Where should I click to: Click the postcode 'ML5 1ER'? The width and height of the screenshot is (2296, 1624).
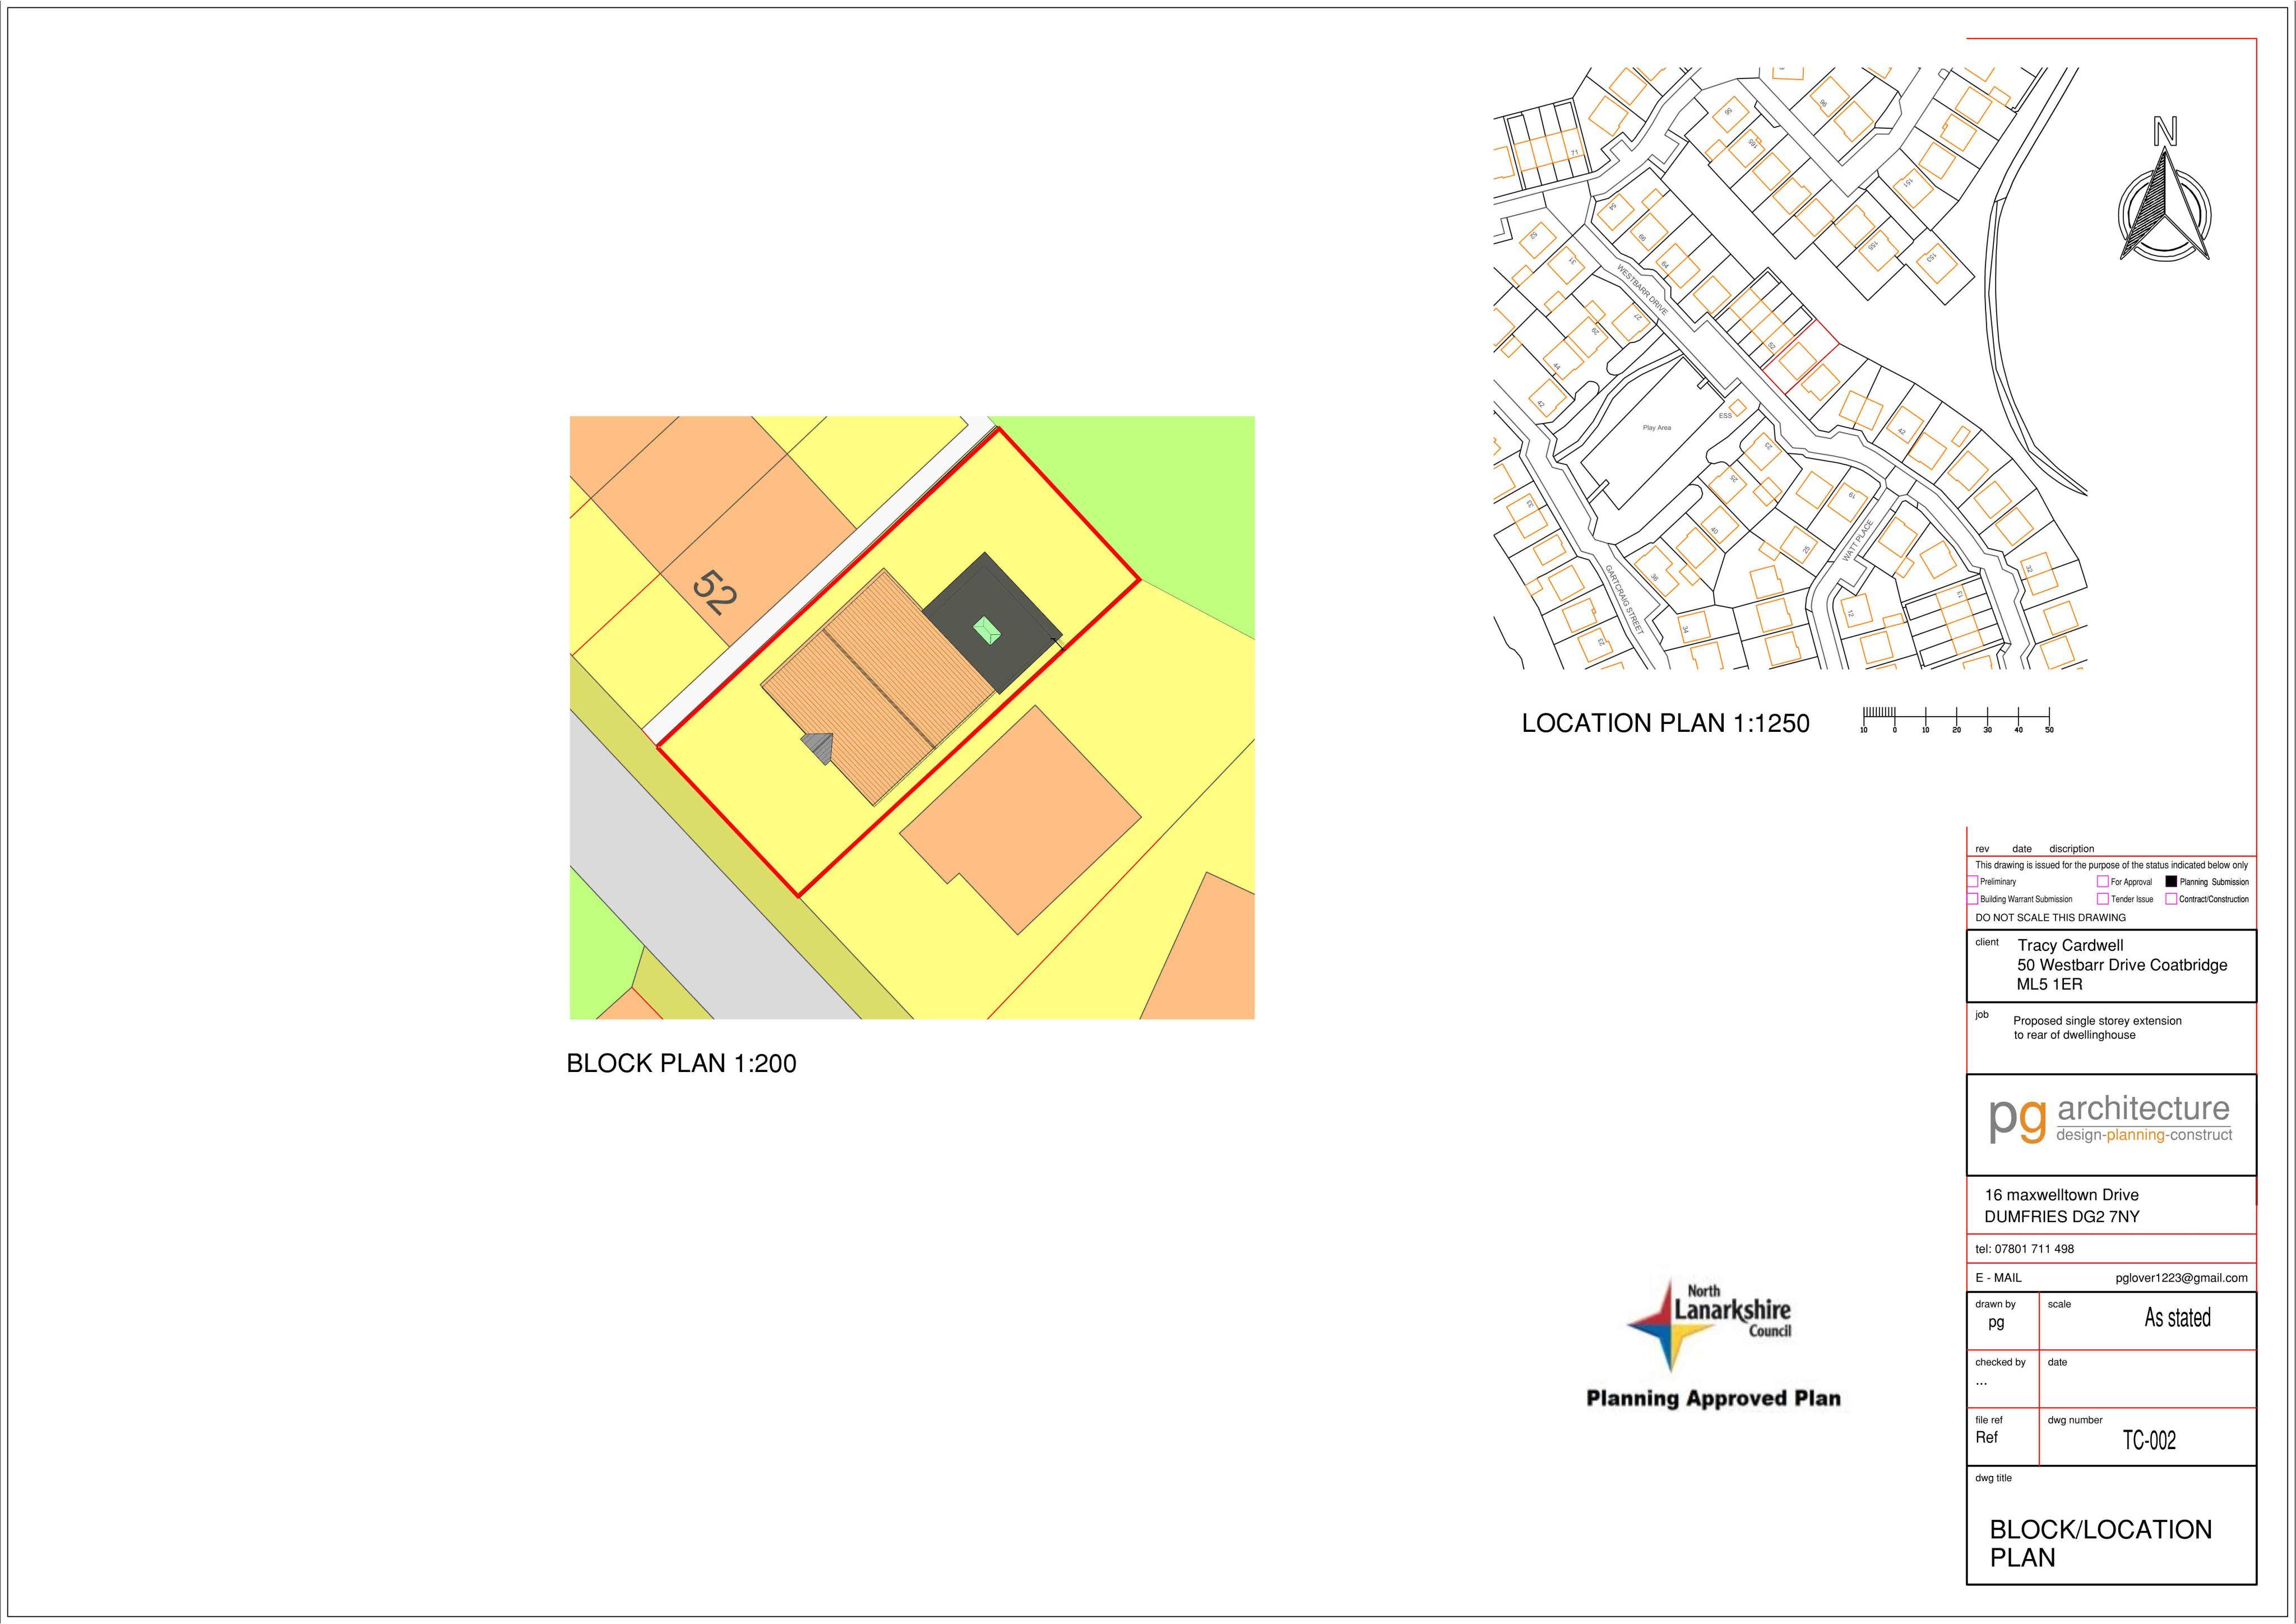click(x=2049, y=984)
